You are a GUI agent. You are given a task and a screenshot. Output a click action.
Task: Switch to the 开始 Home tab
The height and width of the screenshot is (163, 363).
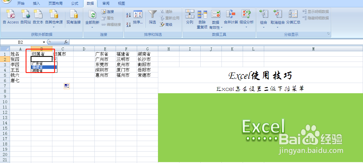click(x=21, y=4)
